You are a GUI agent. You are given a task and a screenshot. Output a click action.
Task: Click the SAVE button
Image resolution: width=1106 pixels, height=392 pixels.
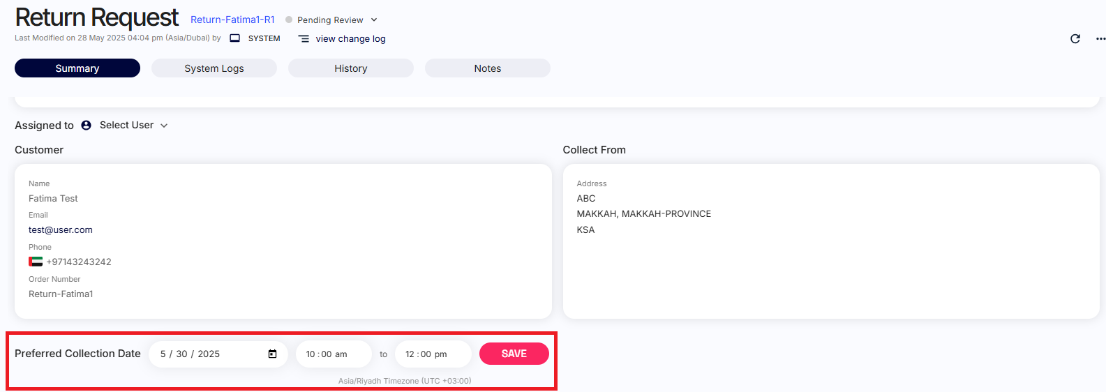pos(514,354)
